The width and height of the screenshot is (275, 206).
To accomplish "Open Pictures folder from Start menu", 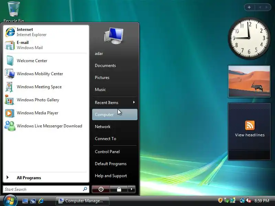I will (x=102, y=78).
